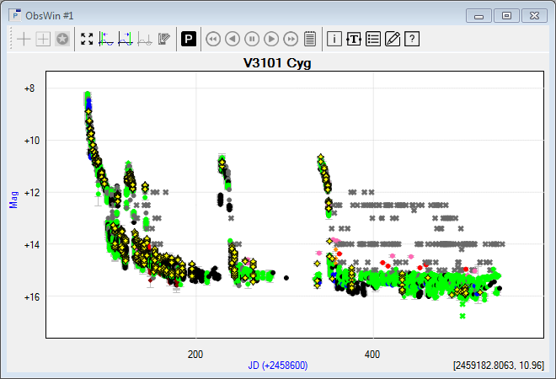Click the crosshair plus tool icon
The height and width of the screenshot is (379, 556).
[24, 39]
